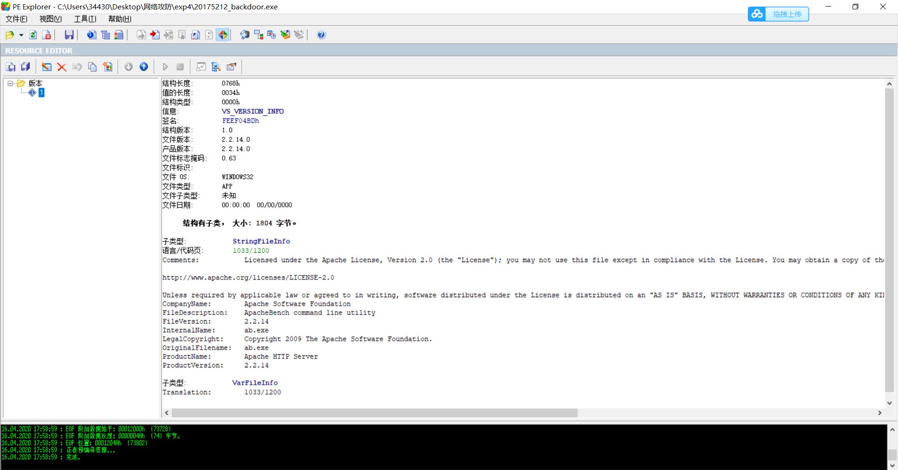Click the horizontal scrollbar right arrow
The width and height of the screenshot is (898, 470).
click(x=880, y=413)
